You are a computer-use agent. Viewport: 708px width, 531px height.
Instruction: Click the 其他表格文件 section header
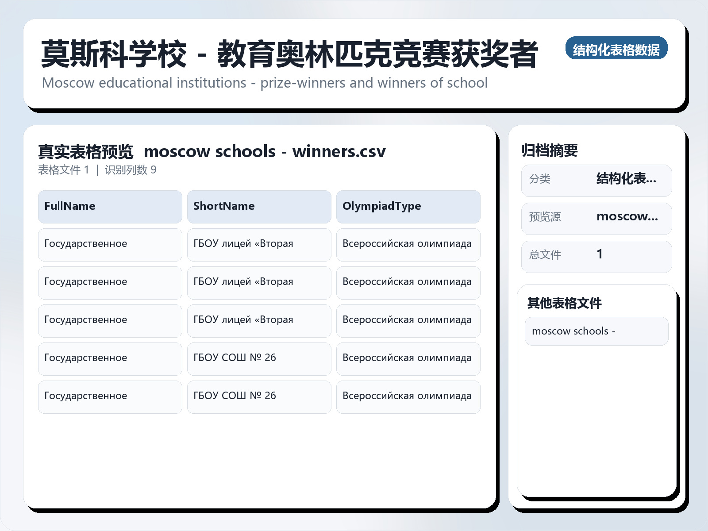565,304
